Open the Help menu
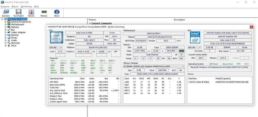 [36, 7]
